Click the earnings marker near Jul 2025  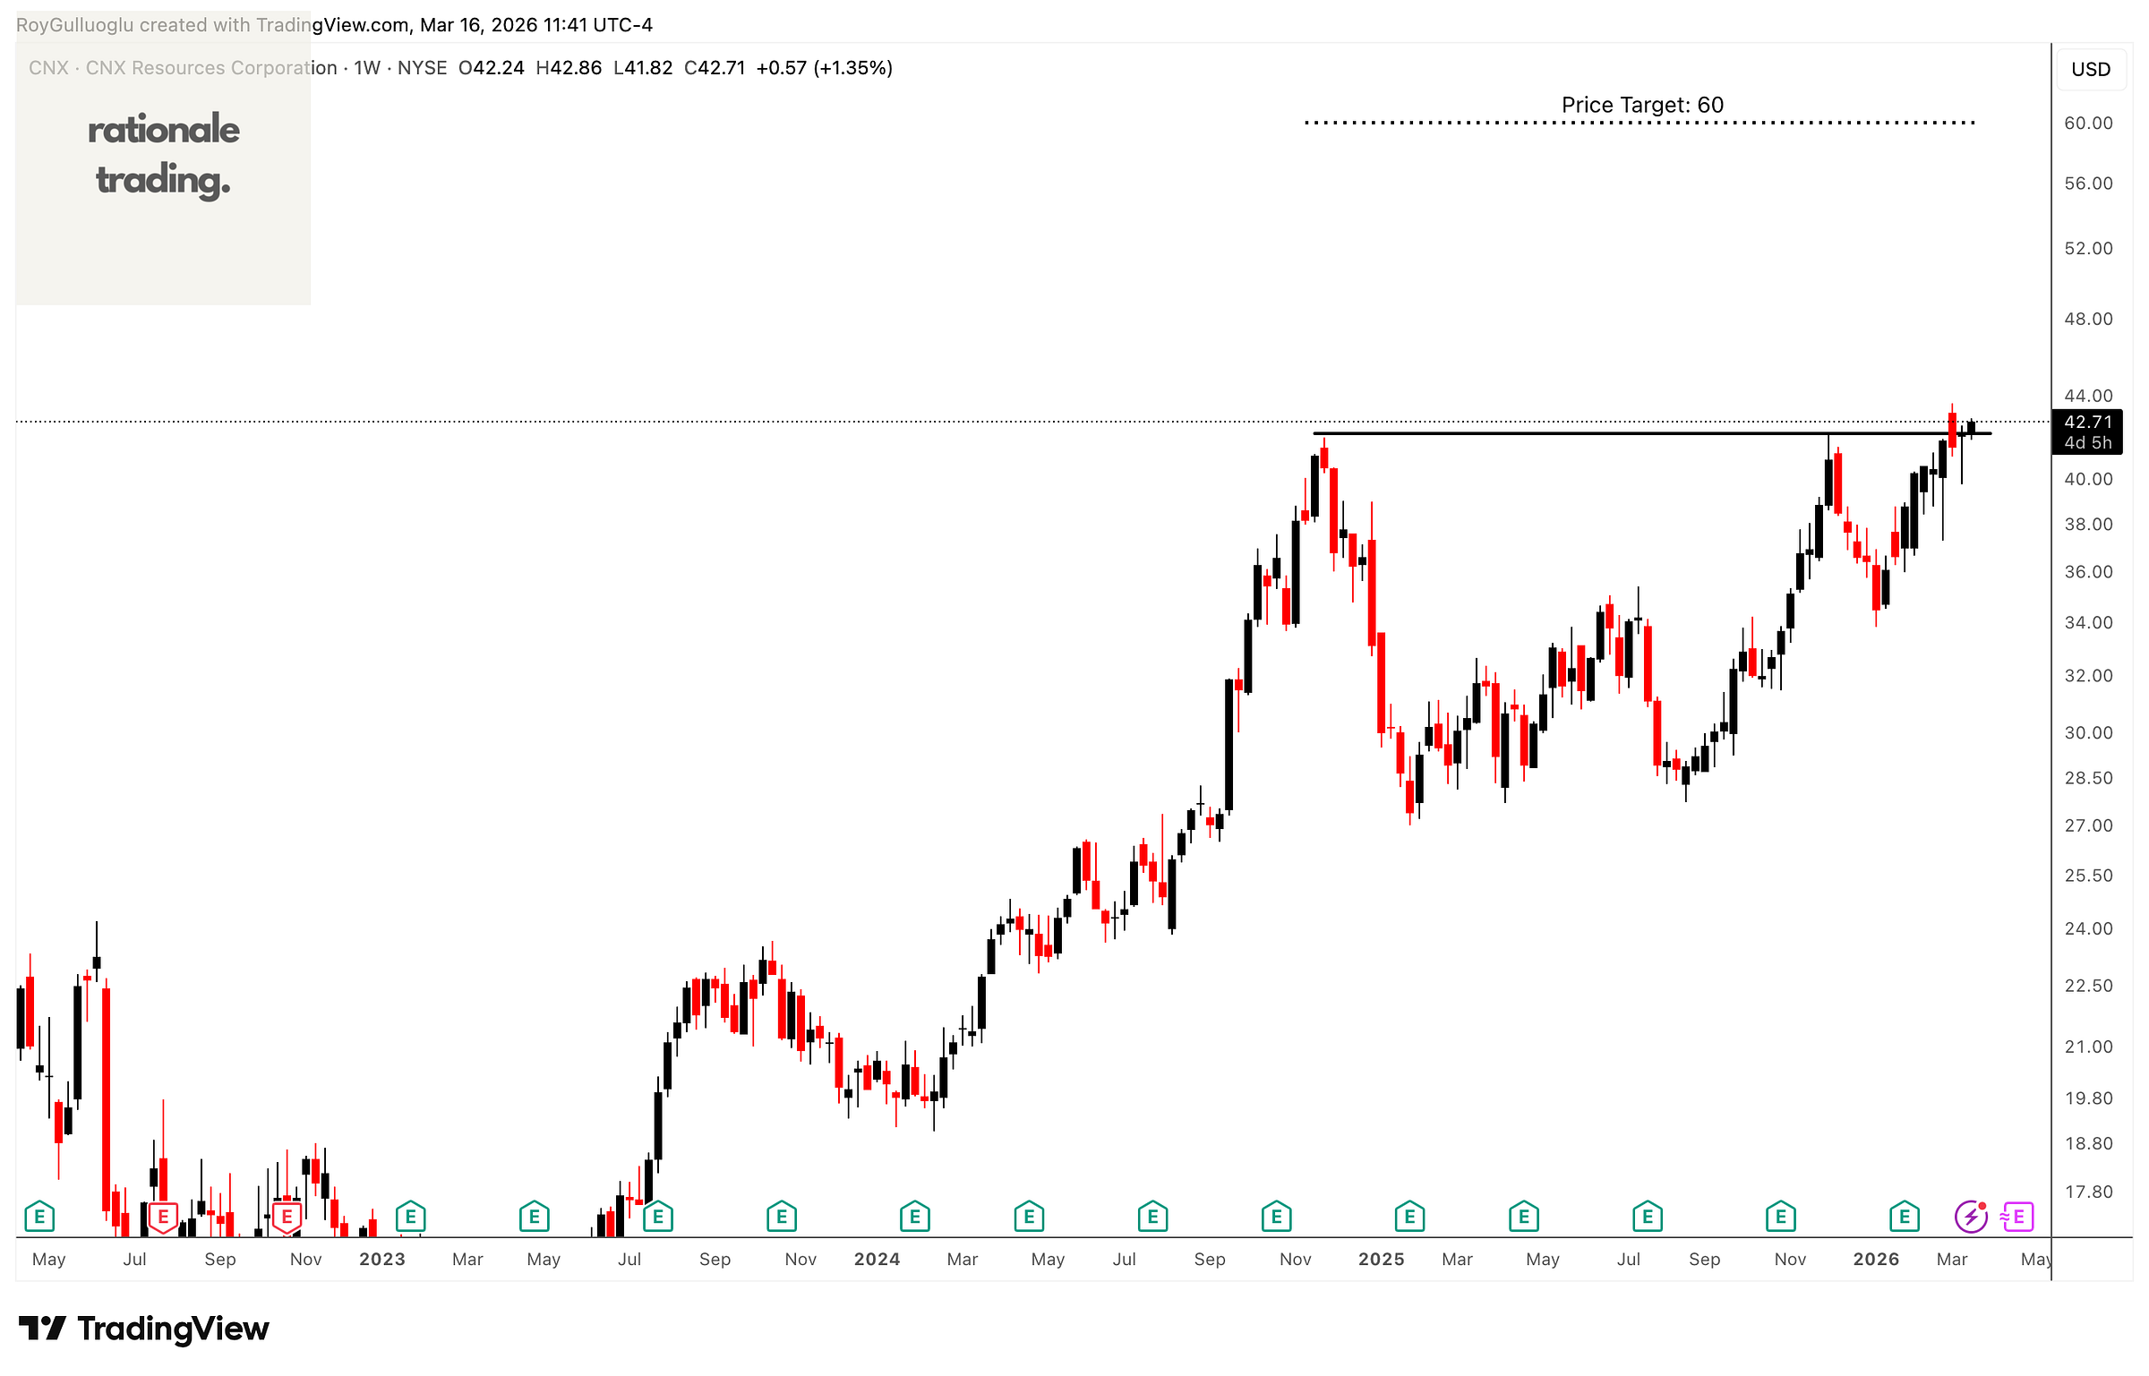pos(1647,1217)
